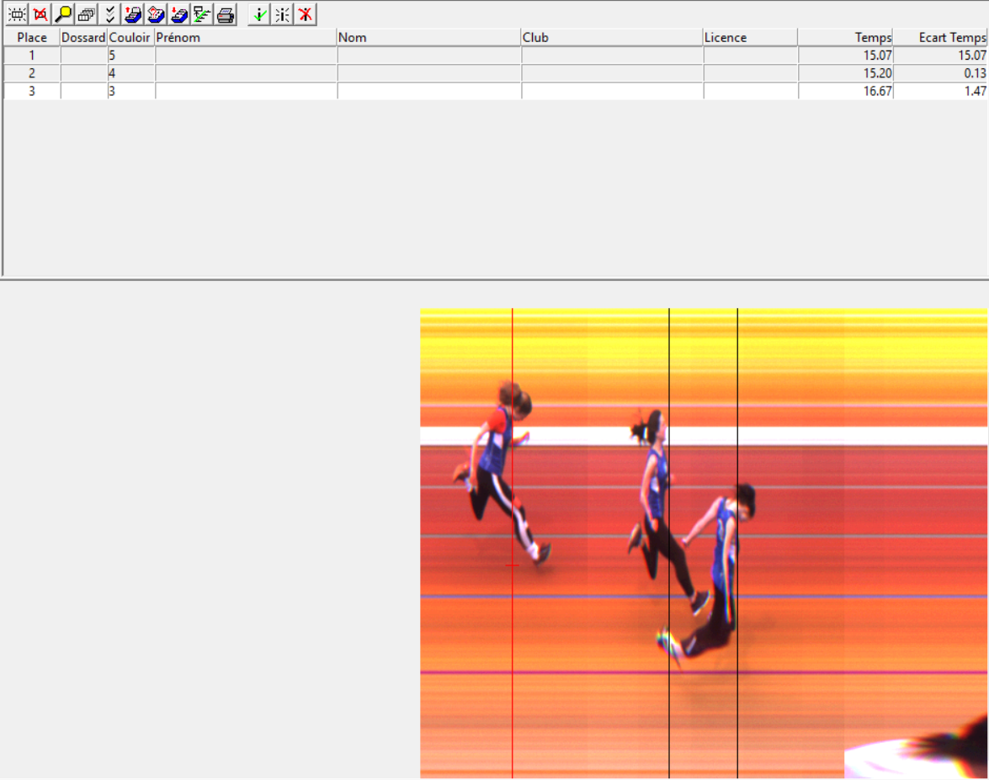
Task: Click the empty Licence cell for place 2
Action: [751, 73]
